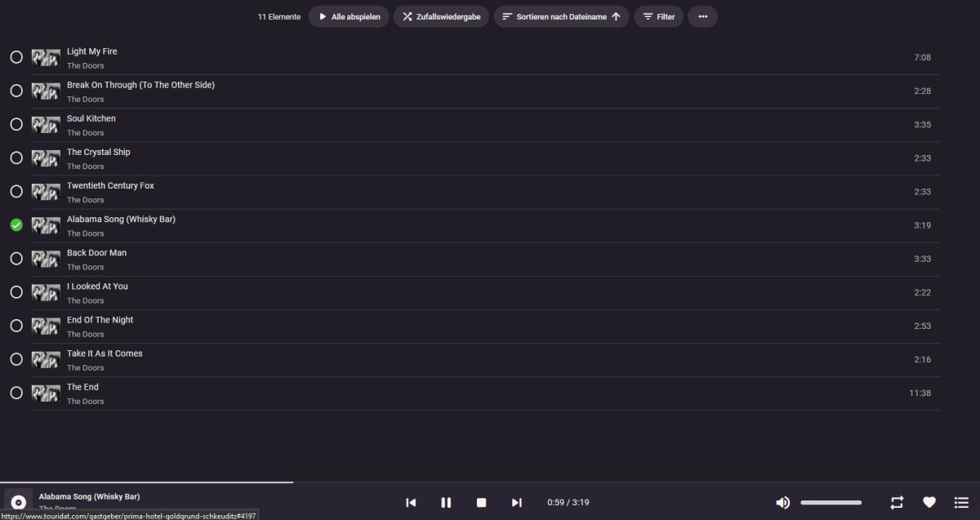The image size is (980, 520).
Task: Stop playback
Action: click(x=481, y=503)
